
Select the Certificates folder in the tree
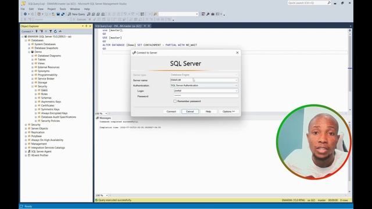(48, 106)
